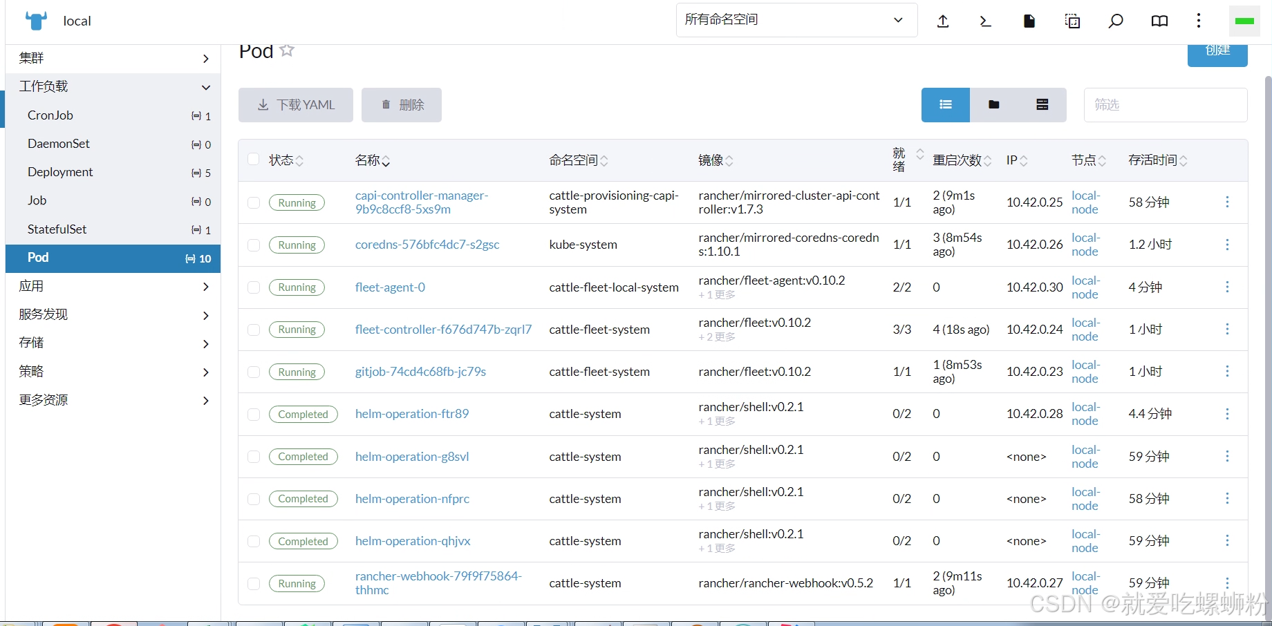Select the capi-controller-manager pod checkbox
Viewport: 1272px width, 626px height.
click(254, 202)
